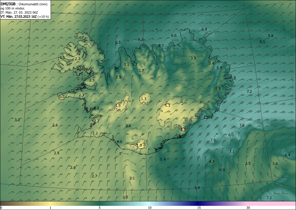Click the 5.7 value on the map

pos(135,64)
